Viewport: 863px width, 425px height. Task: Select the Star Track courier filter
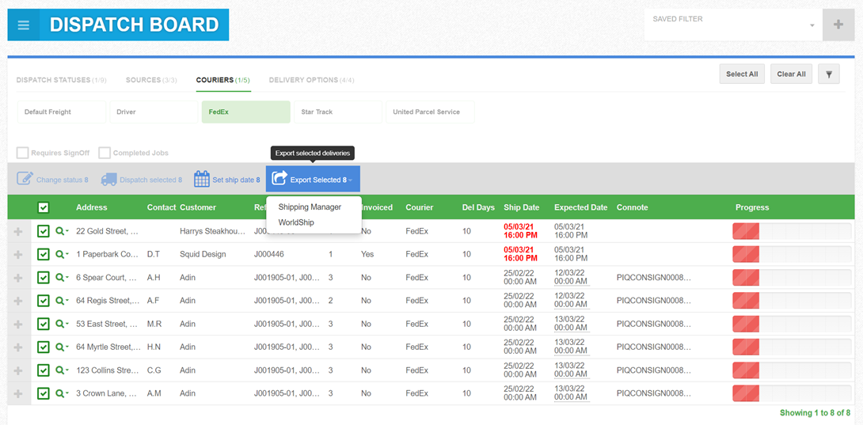point(338,112)
